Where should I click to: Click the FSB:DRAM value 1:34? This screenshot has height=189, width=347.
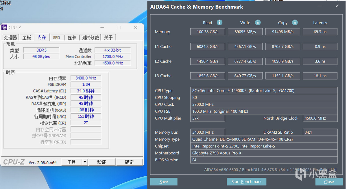coord(86,84)
